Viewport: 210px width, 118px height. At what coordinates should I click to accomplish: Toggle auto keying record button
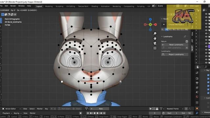[80, 113]
